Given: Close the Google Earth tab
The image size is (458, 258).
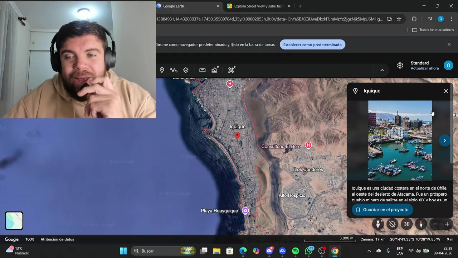Looking at the screenshot, I should tap(218, 6).
